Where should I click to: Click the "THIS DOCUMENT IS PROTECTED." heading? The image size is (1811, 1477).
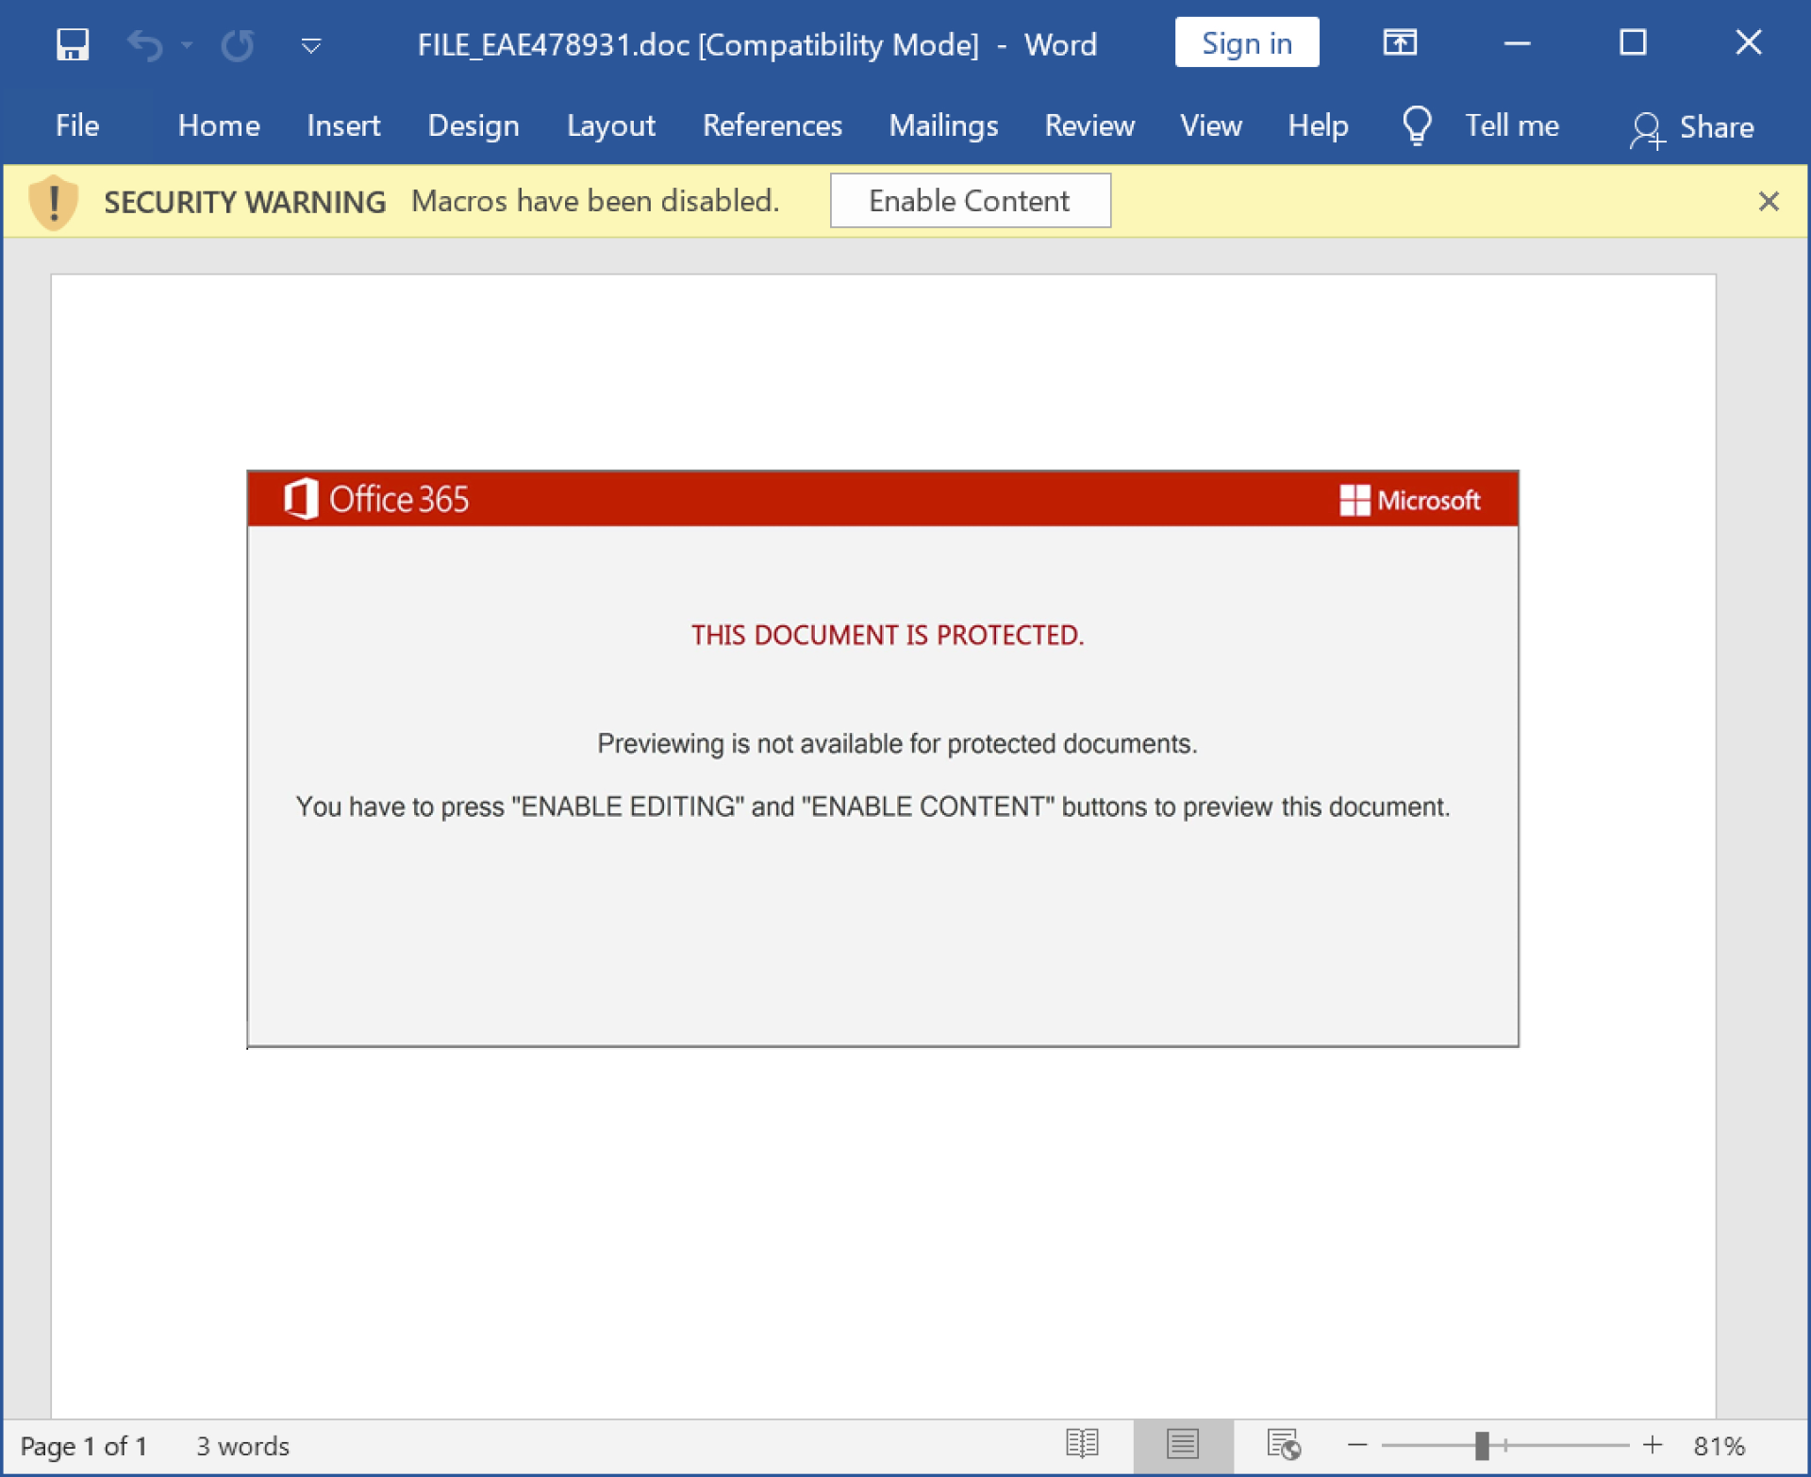(x=888, y=635)
